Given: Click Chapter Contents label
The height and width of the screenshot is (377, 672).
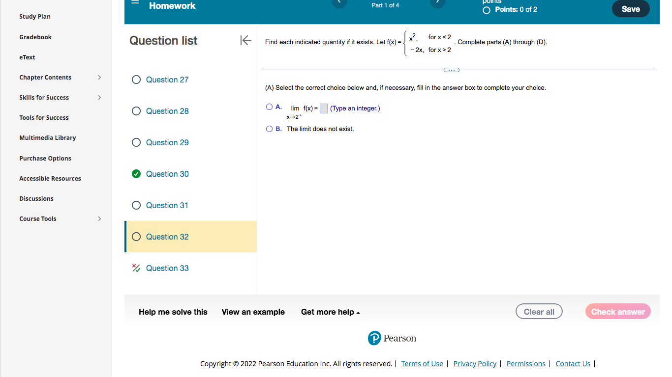Looking at the screenshot, I should coord(45,77).
